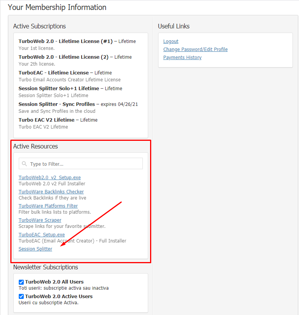Click the filter search magnifier icon
The height and width of the screenshot is (315, 299).
25,164
